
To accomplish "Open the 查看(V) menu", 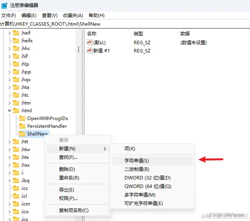I will pos(50,16).
